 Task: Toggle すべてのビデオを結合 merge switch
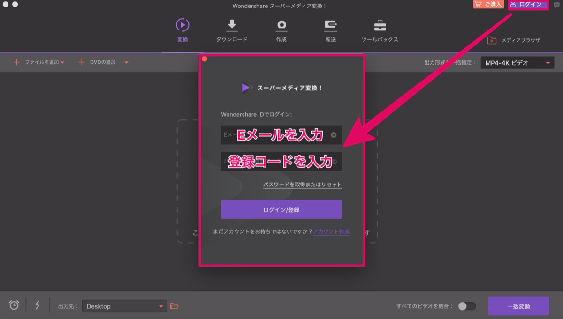tap(467, 306)
